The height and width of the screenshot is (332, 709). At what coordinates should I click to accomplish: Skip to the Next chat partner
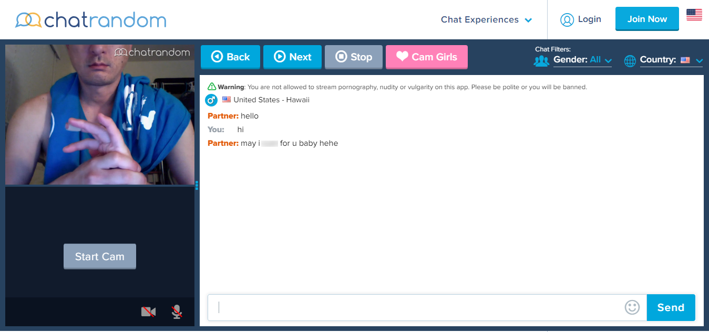point(292,57)
